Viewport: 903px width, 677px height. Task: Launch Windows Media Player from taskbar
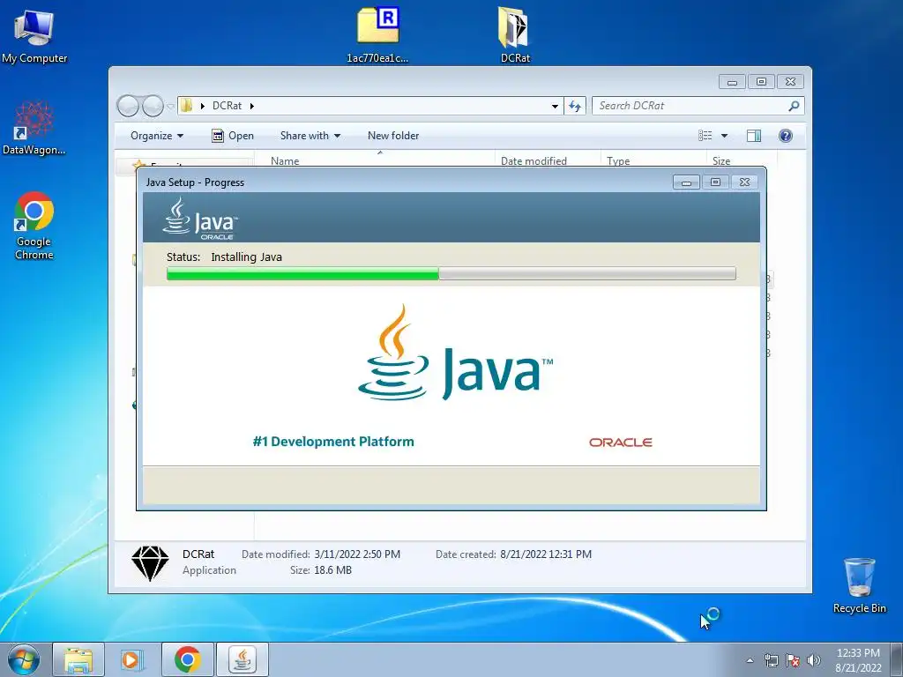[x=132, y=659]
